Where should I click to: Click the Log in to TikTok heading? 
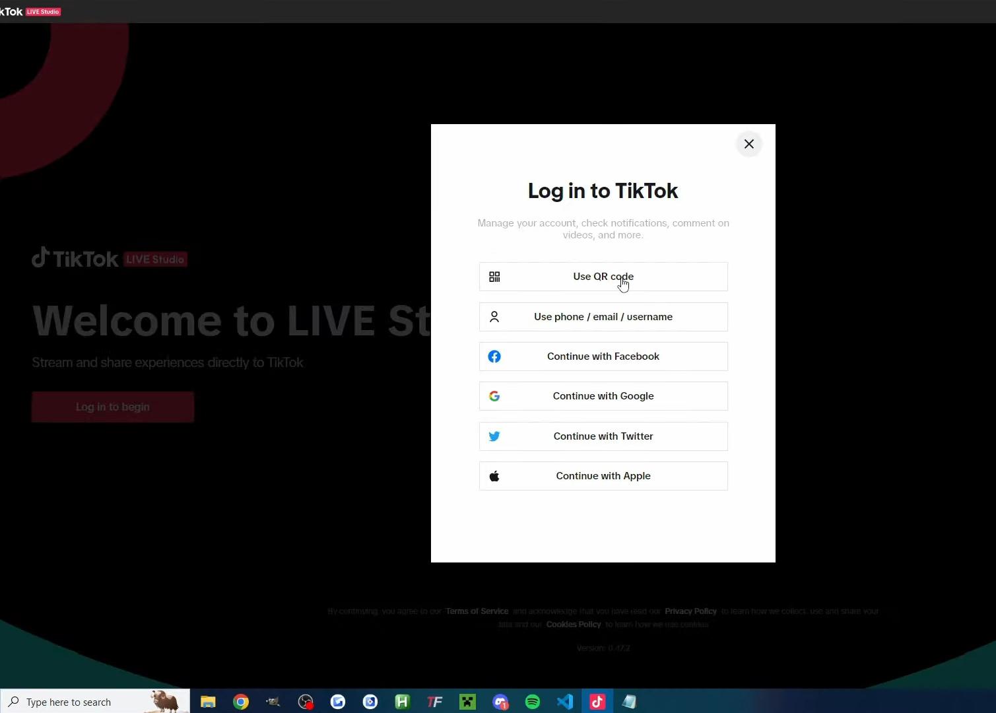click(x=603, y=191)
